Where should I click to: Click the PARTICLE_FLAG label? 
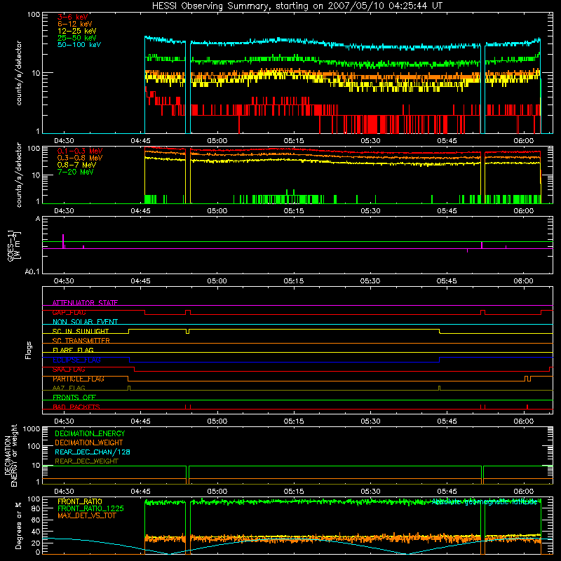coord(79,379)
